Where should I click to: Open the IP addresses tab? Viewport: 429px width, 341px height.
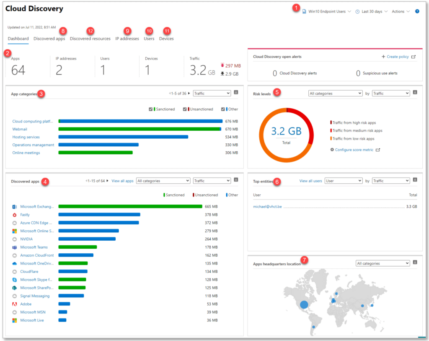127,38
